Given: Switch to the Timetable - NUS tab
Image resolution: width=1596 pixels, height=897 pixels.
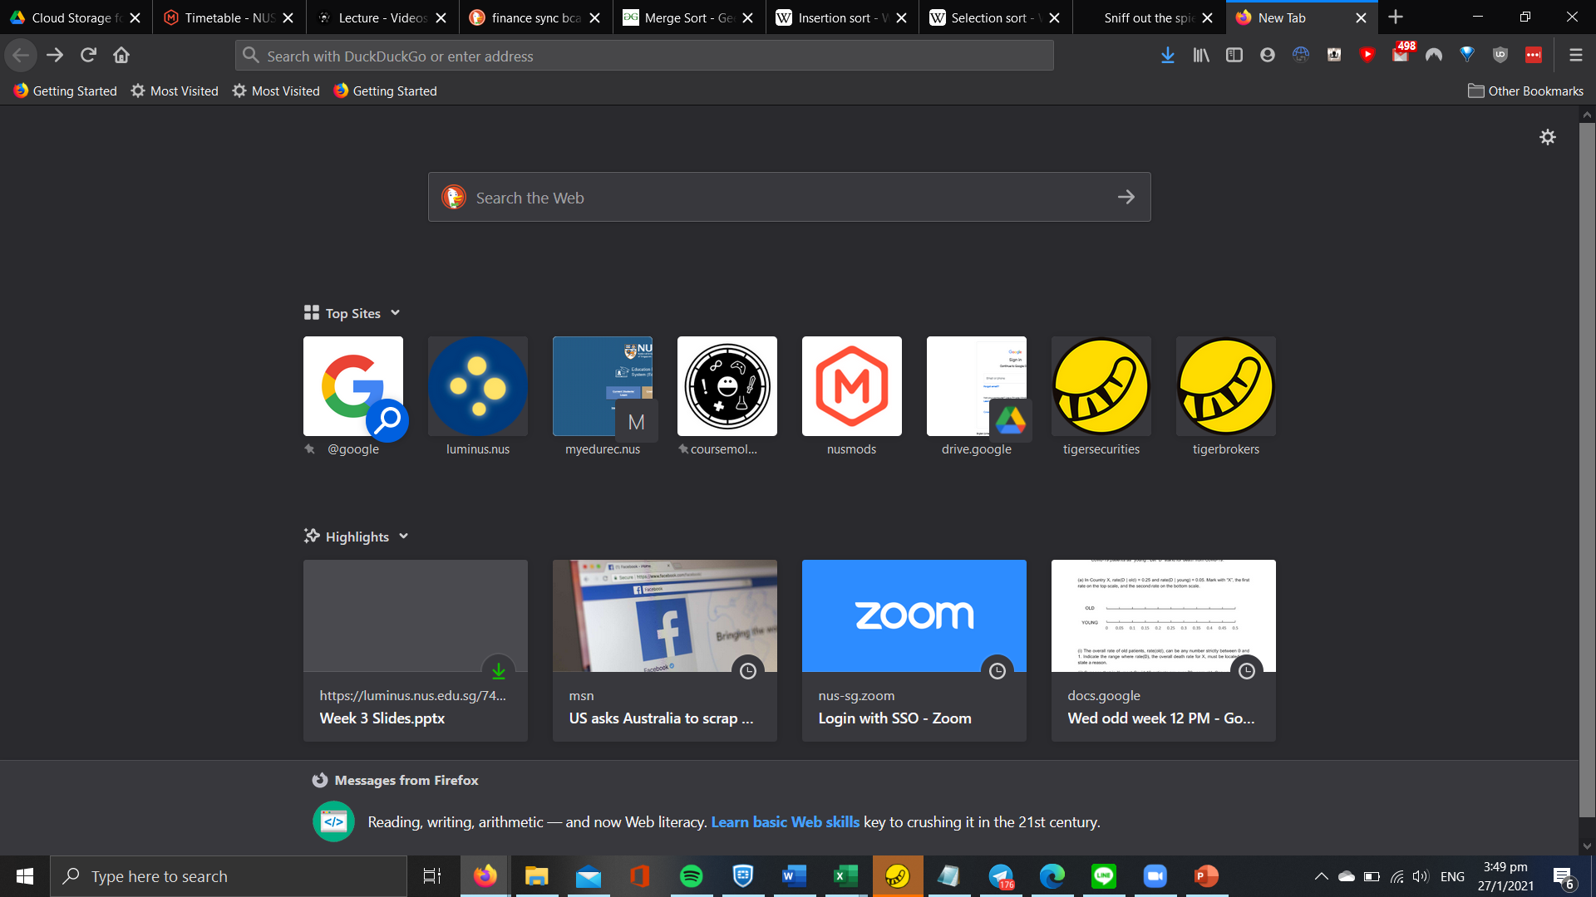Looking at the screenshot, I should click(x=220, y=17).
